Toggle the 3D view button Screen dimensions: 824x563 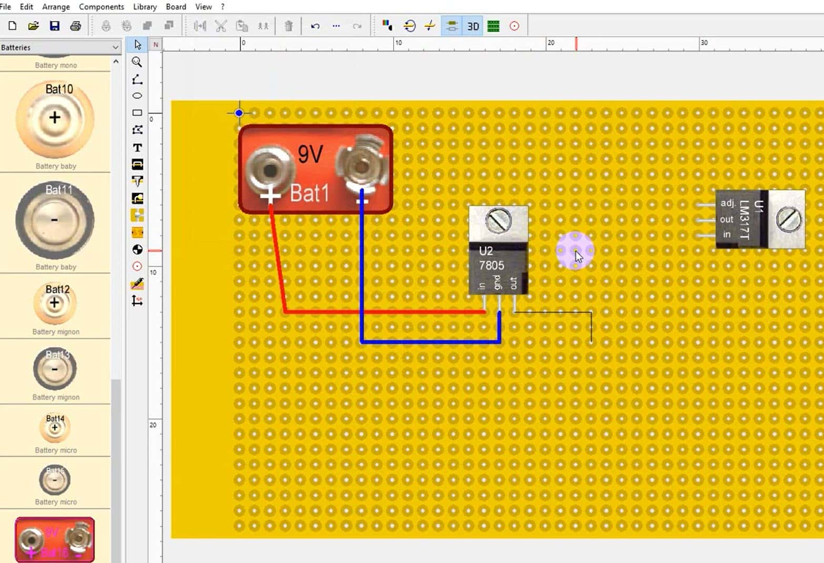[x=473, y=26]
